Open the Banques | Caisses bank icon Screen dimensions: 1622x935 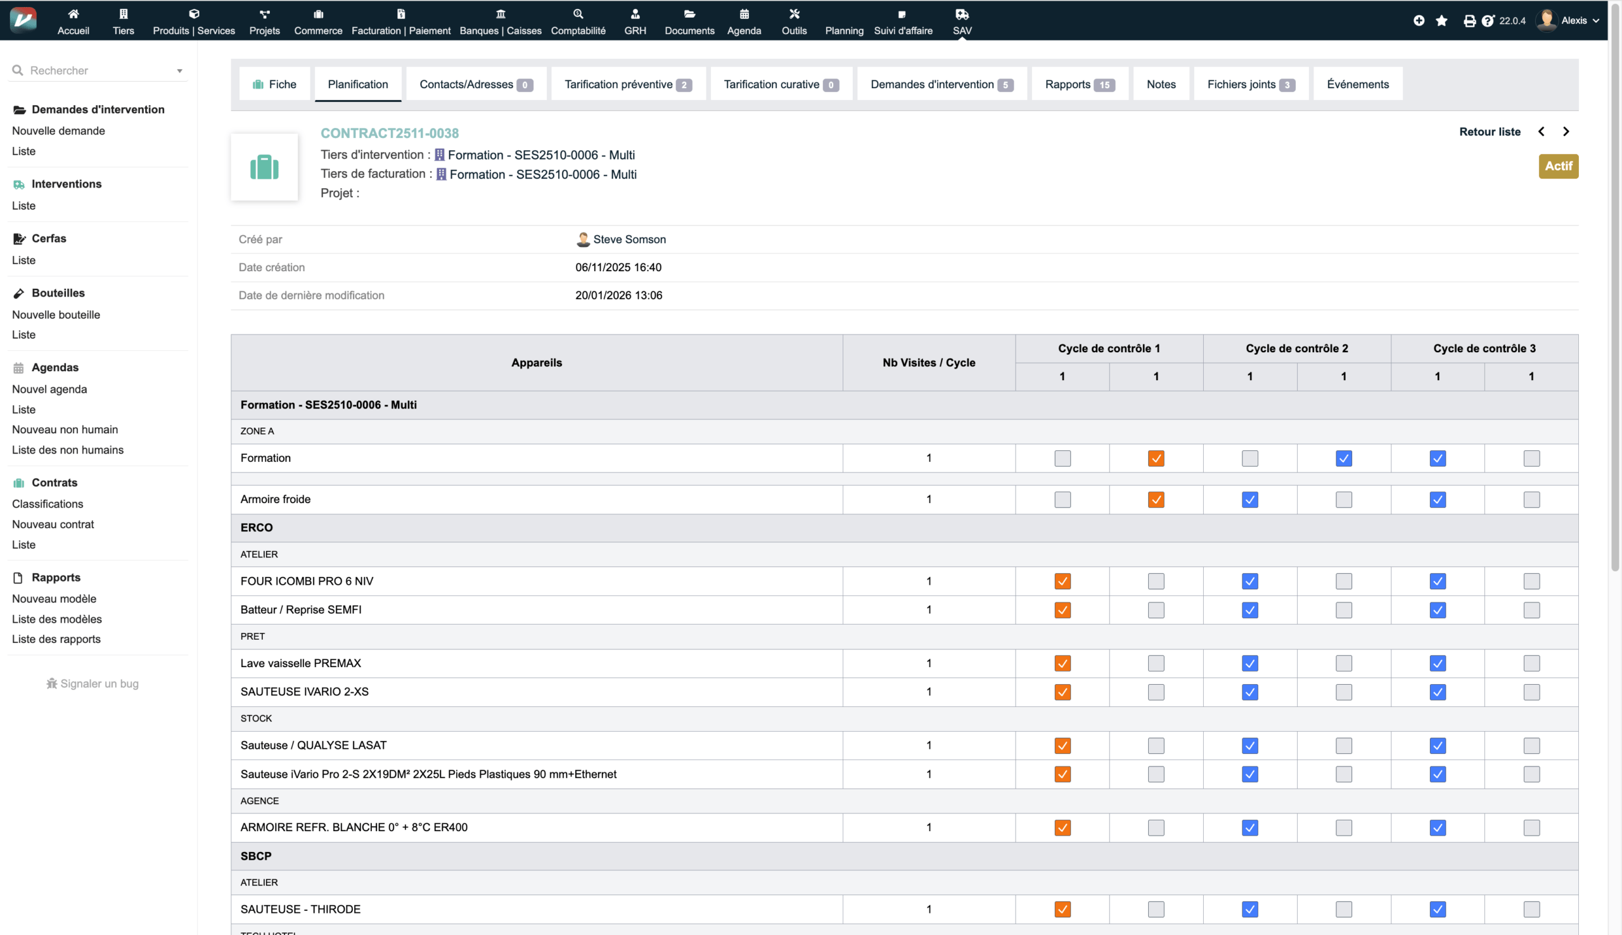(x=500, y=14)
